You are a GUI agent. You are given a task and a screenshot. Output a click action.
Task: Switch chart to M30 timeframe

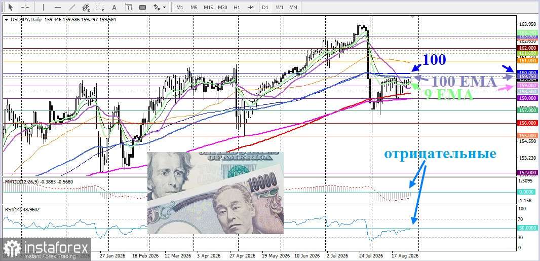point(222,7)
